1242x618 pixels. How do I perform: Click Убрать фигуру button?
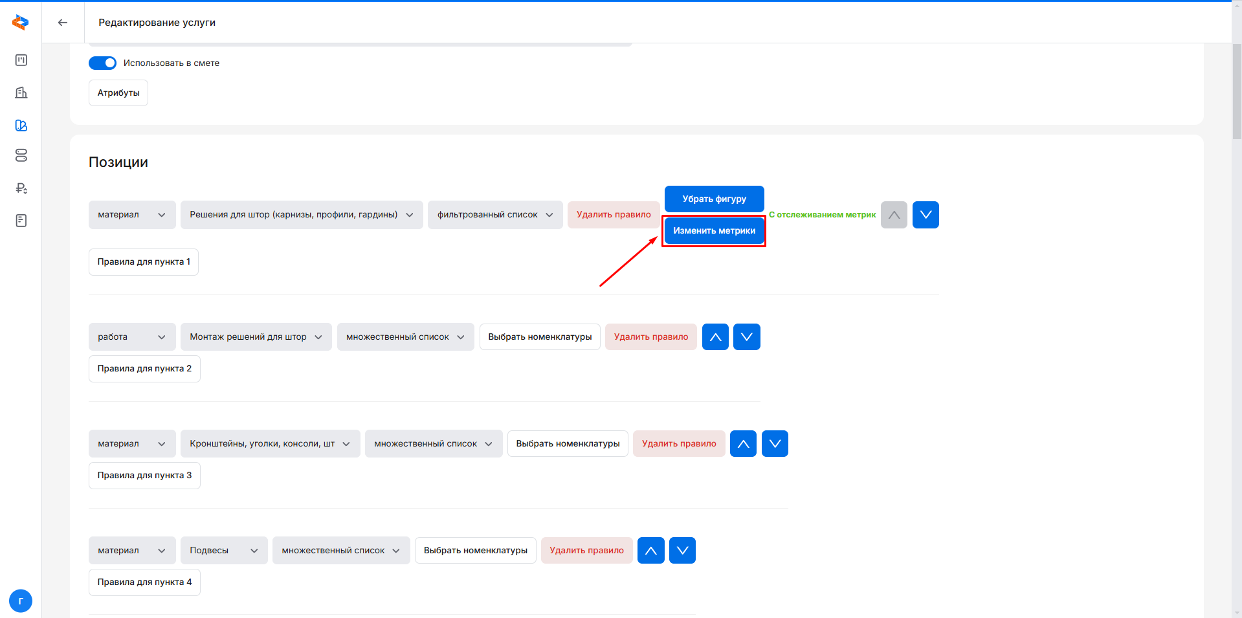click(x=714, y=199)
